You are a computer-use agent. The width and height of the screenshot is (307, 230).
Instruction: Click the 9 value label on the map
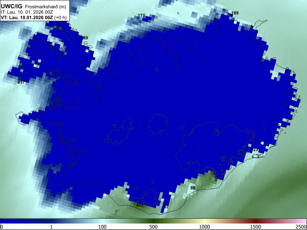pos(57,27)
